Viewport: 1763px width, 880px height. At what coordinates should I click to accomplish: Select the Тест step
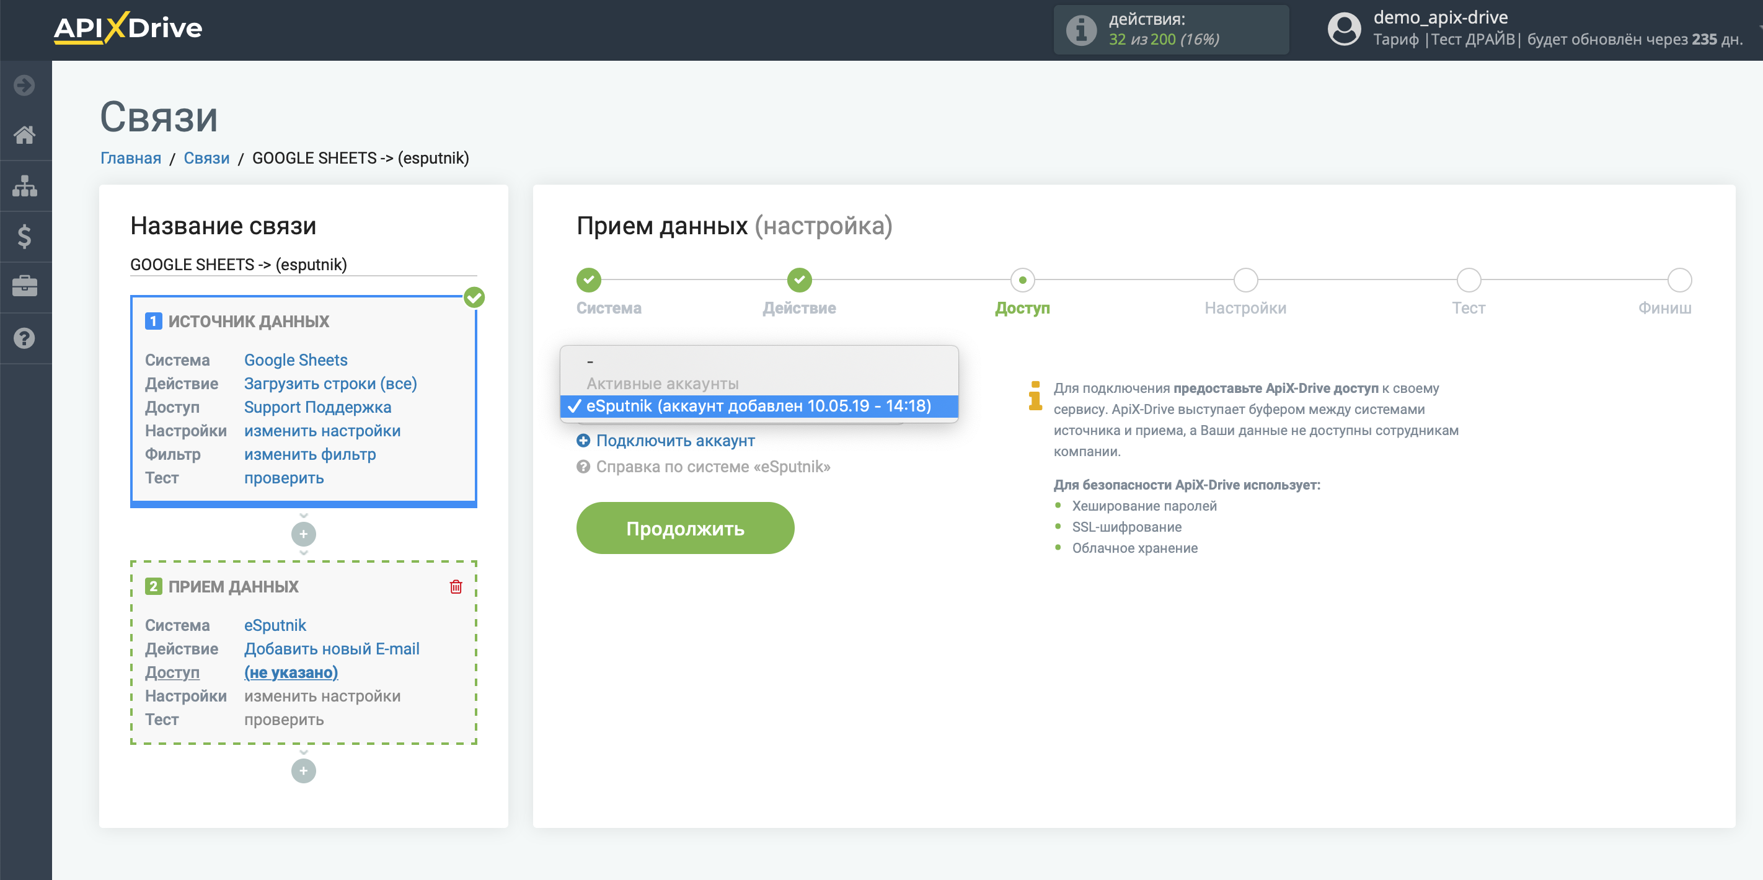point(1469,280)
